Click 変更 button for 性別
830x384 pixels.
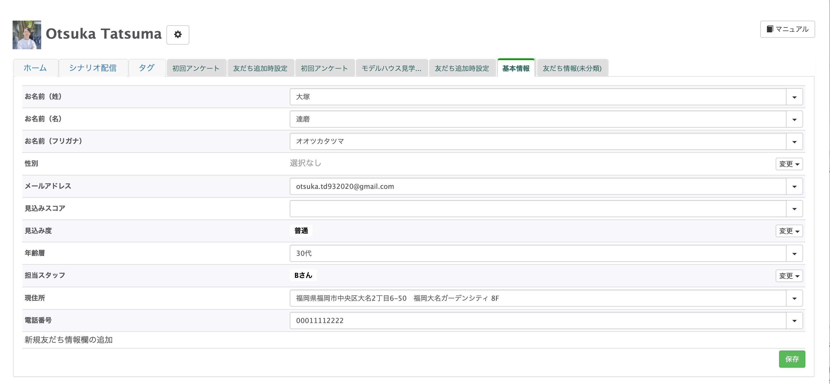tap(789, 164)
